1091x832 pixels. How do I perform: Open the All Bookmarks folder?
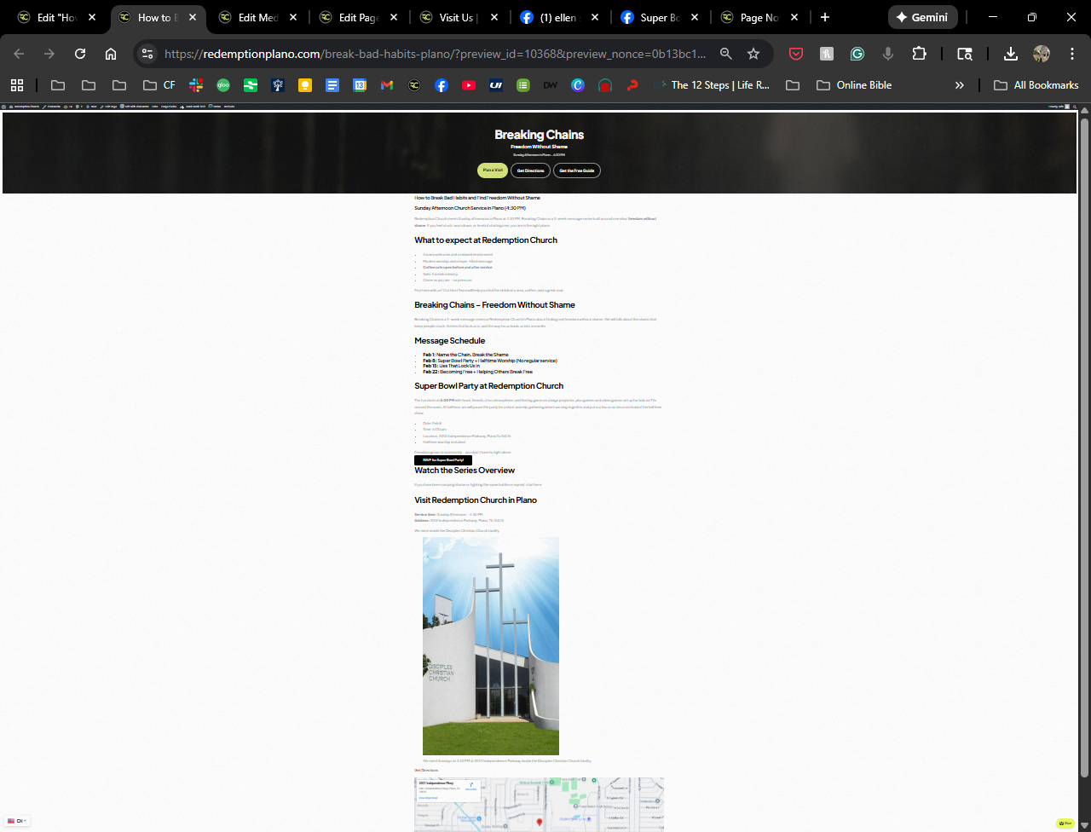pos(1036,85)
